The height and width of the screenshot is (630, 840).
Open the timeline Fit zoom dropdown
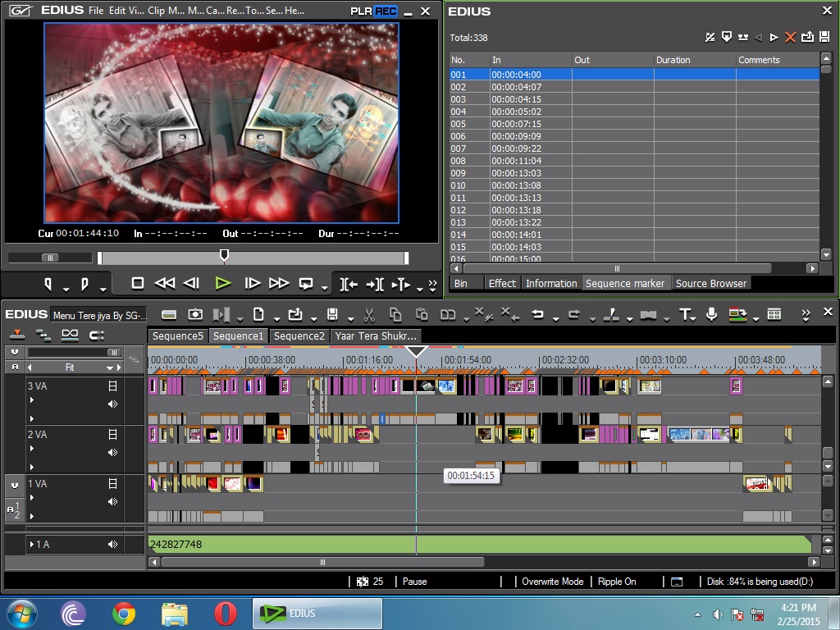click(x=110, y=367)
